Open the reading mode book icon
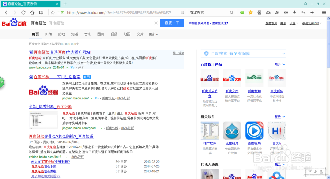The height and width of the screenshot is (179, 330). [x=41, y=13]
